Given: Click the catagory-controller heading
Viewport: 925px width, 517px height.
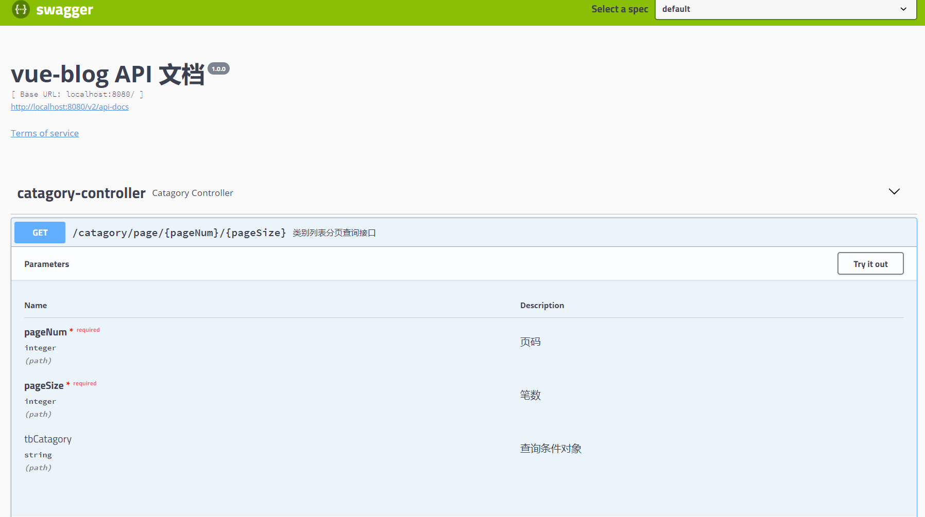Looking at the screenshot, I should tap(81, 193).
